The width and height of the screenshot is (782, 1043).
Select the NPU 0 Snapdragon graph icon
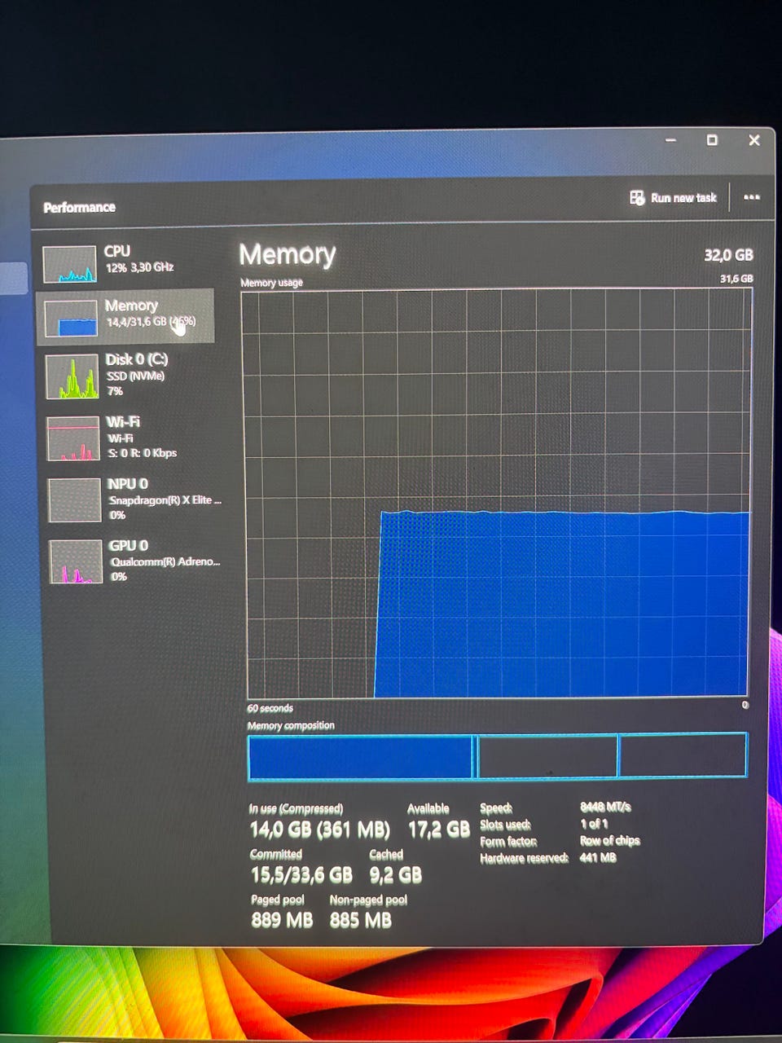[74, 499]
